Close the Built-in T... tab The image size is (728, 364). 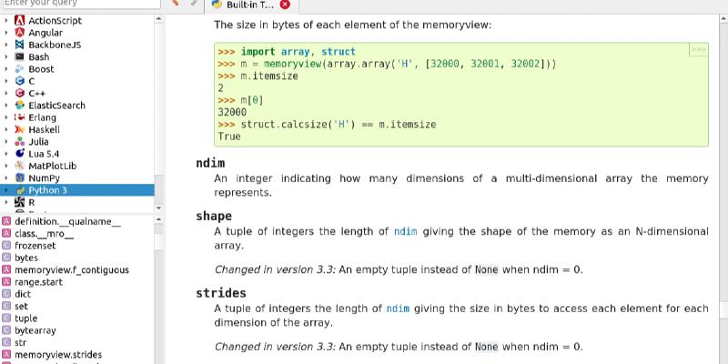[285, 5]
